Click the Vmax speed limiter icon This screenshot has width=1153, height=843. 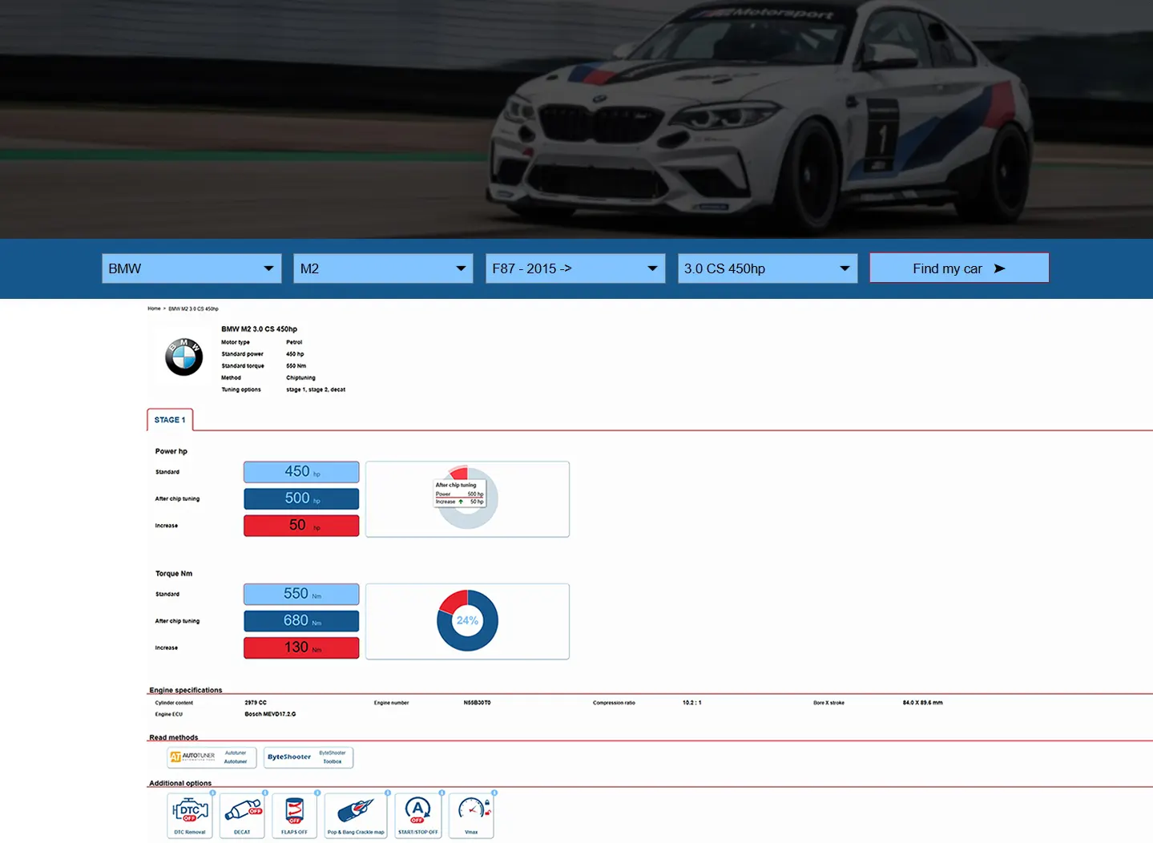[470, 811]
